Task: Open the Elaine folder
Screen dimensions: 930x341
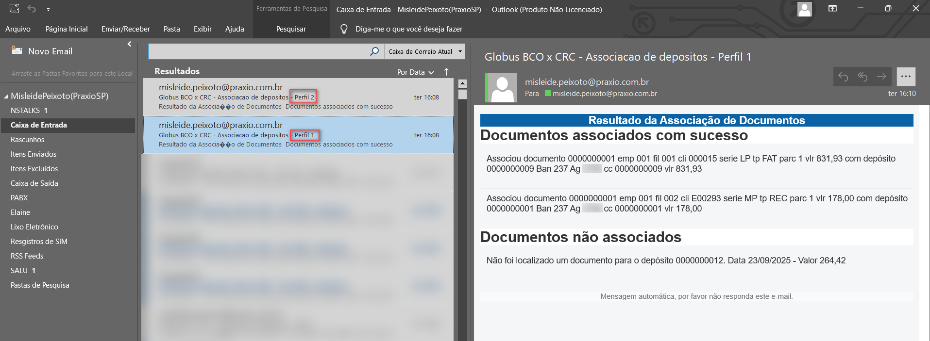Action: (x=68, y=212)
